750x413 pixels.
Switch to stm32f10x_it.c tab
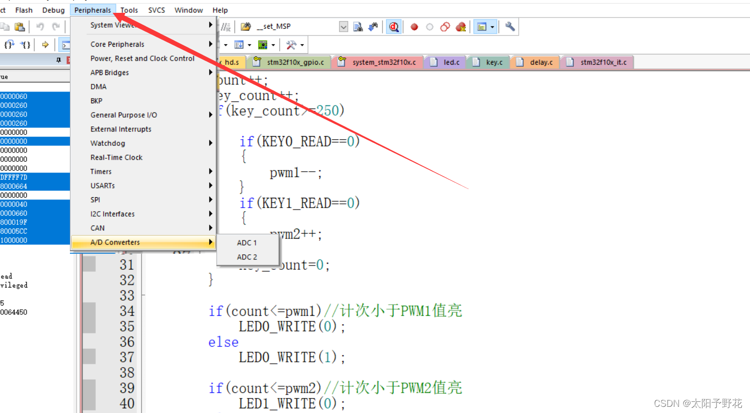(597, 62)
